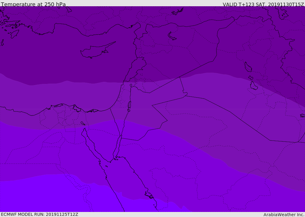Click the 'Temperature at 250 hPa' title
The image size is (305, 217).
click(33, 4)
